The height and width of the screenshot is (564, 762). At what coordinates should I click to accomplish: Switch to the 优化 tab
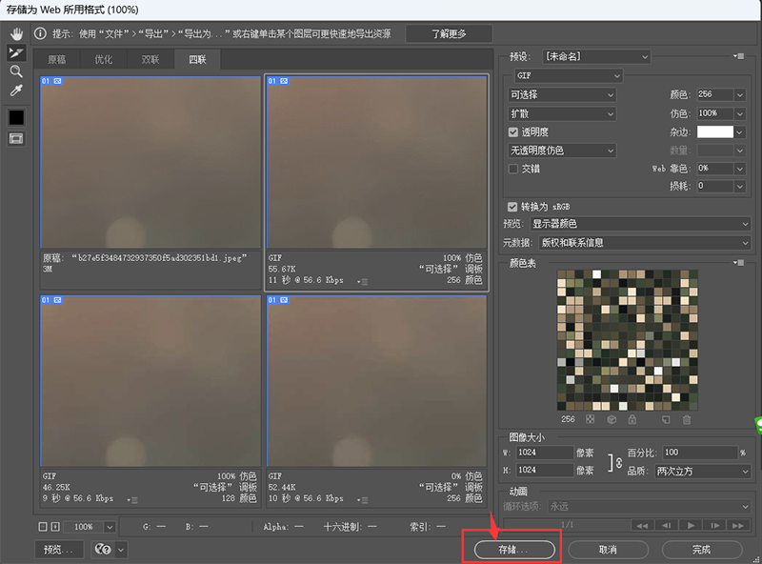click(104, 59)
